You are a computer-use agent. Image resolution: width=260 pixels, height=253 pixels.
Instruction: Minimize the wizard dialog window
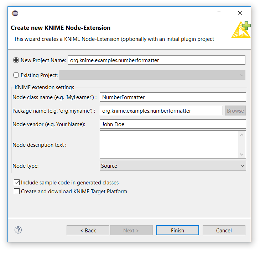pyautogui.click(x=198, y=13)
